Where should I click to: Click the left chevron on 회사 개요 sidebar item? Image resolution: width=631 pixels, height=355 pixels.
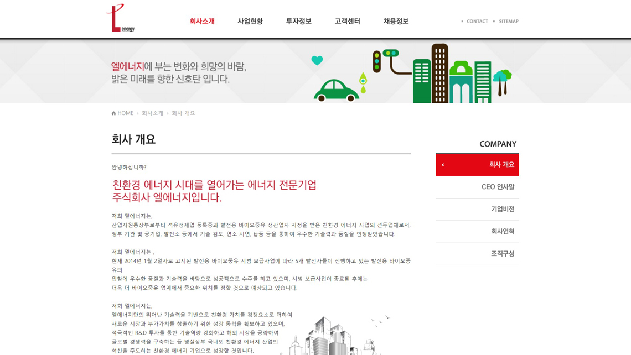pos(443,165)
